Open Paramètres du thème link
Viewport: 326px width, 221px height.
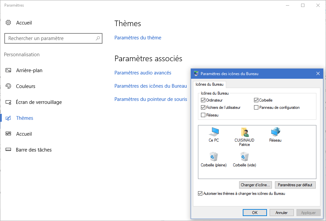138,38
